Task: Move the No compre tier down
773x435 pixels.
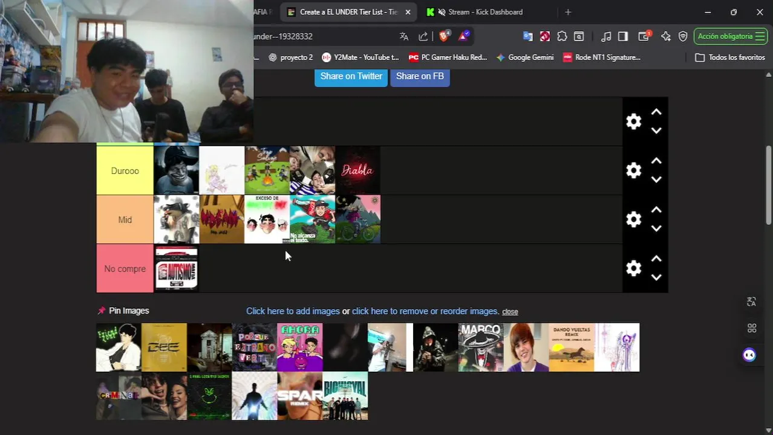Action: 656,277
